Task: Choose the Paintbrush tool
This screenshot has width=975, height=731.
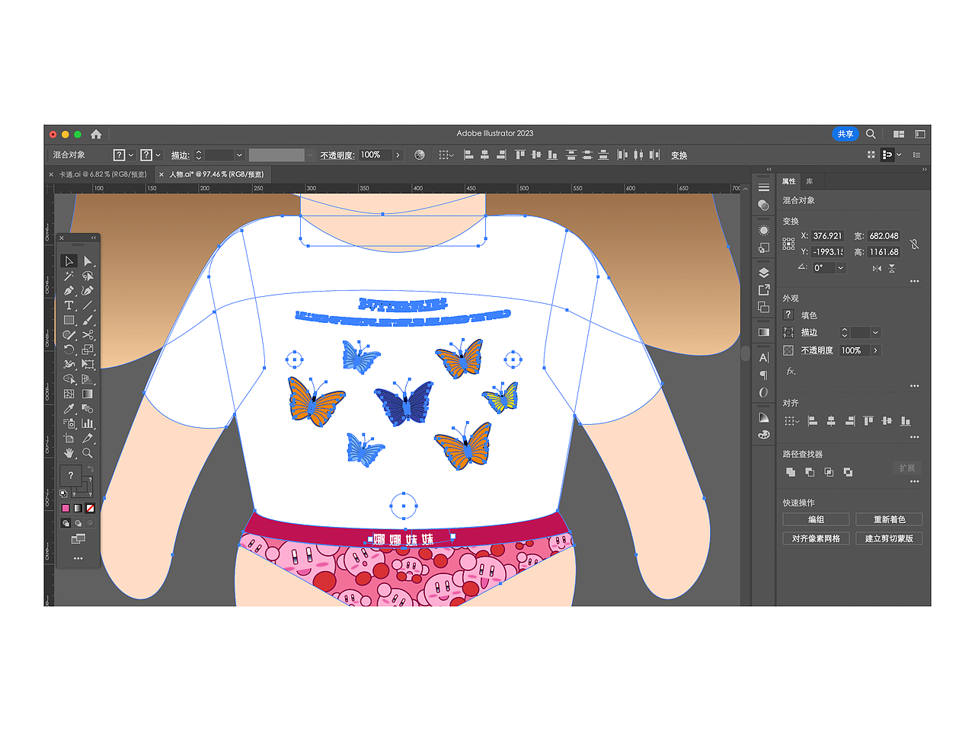Action: point(88,320)
